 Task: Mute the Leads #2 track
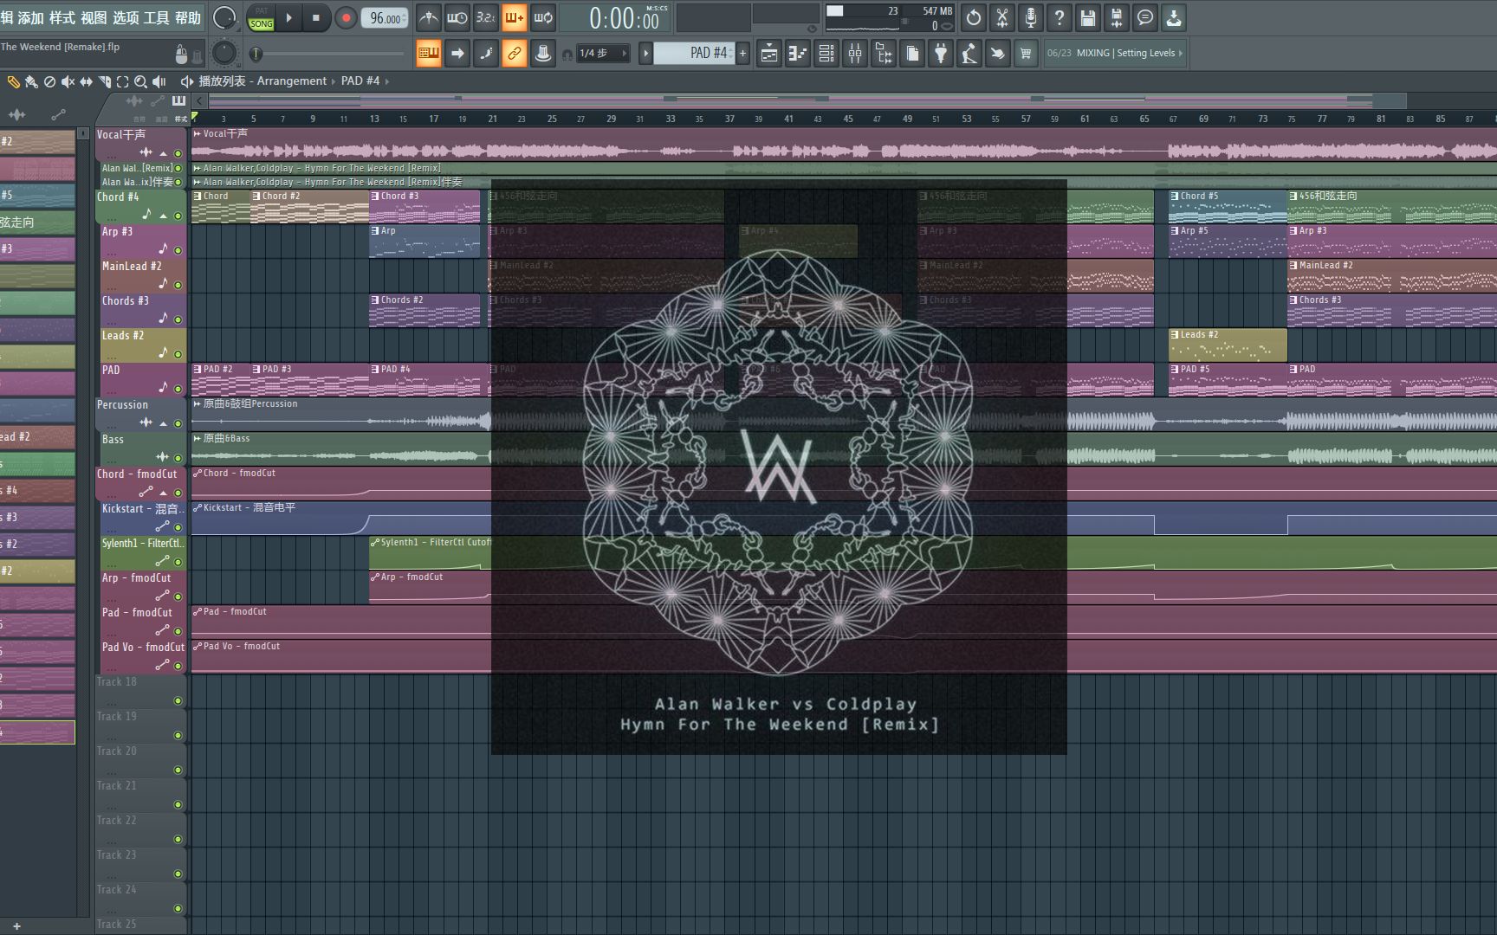(178, 354)
